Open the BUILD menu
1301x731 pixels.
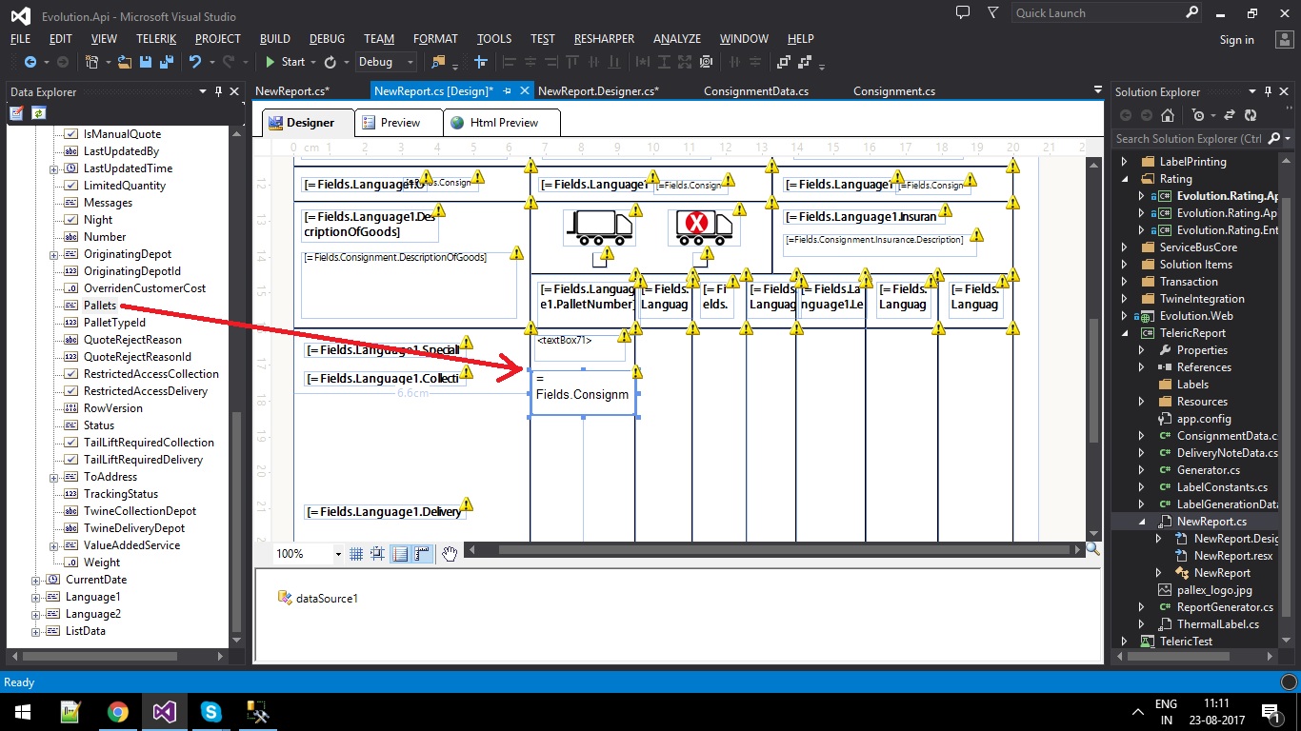pyautogui.click(x=275, y=39)
